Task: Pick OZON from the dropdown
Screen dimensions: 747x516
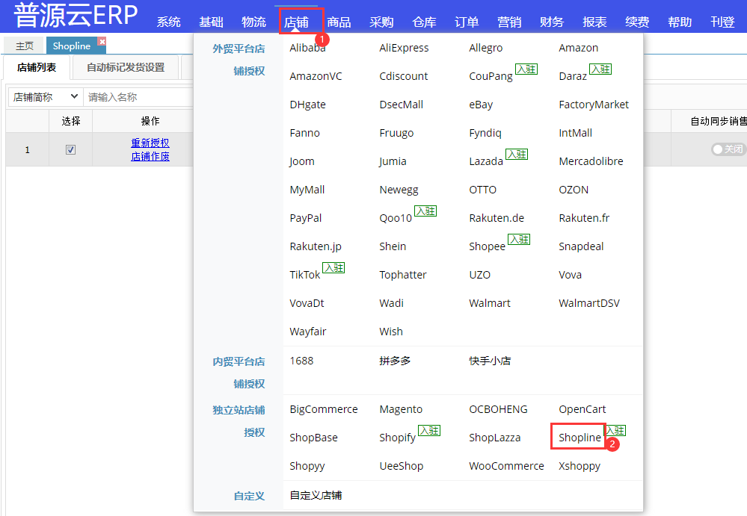Action: pyautogui.click(x=574, y=190)
